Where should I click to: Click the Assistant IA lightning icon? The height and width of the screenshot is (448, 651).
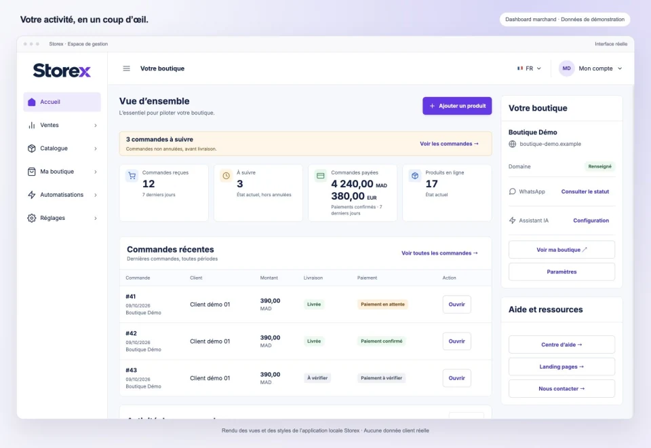tap(513, 221)
